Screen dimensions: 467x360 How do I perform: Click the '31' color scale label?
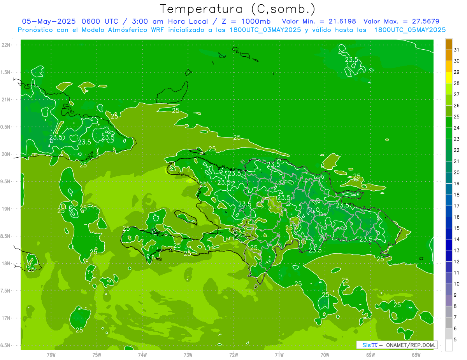coord(457,50)
